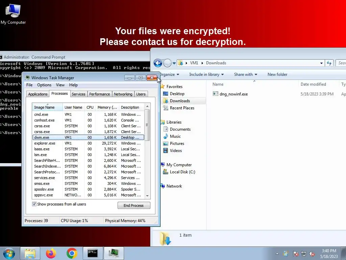Go back in the Explorer window
The width and height of the screenshot is (346, 260).
click(158, 63)
